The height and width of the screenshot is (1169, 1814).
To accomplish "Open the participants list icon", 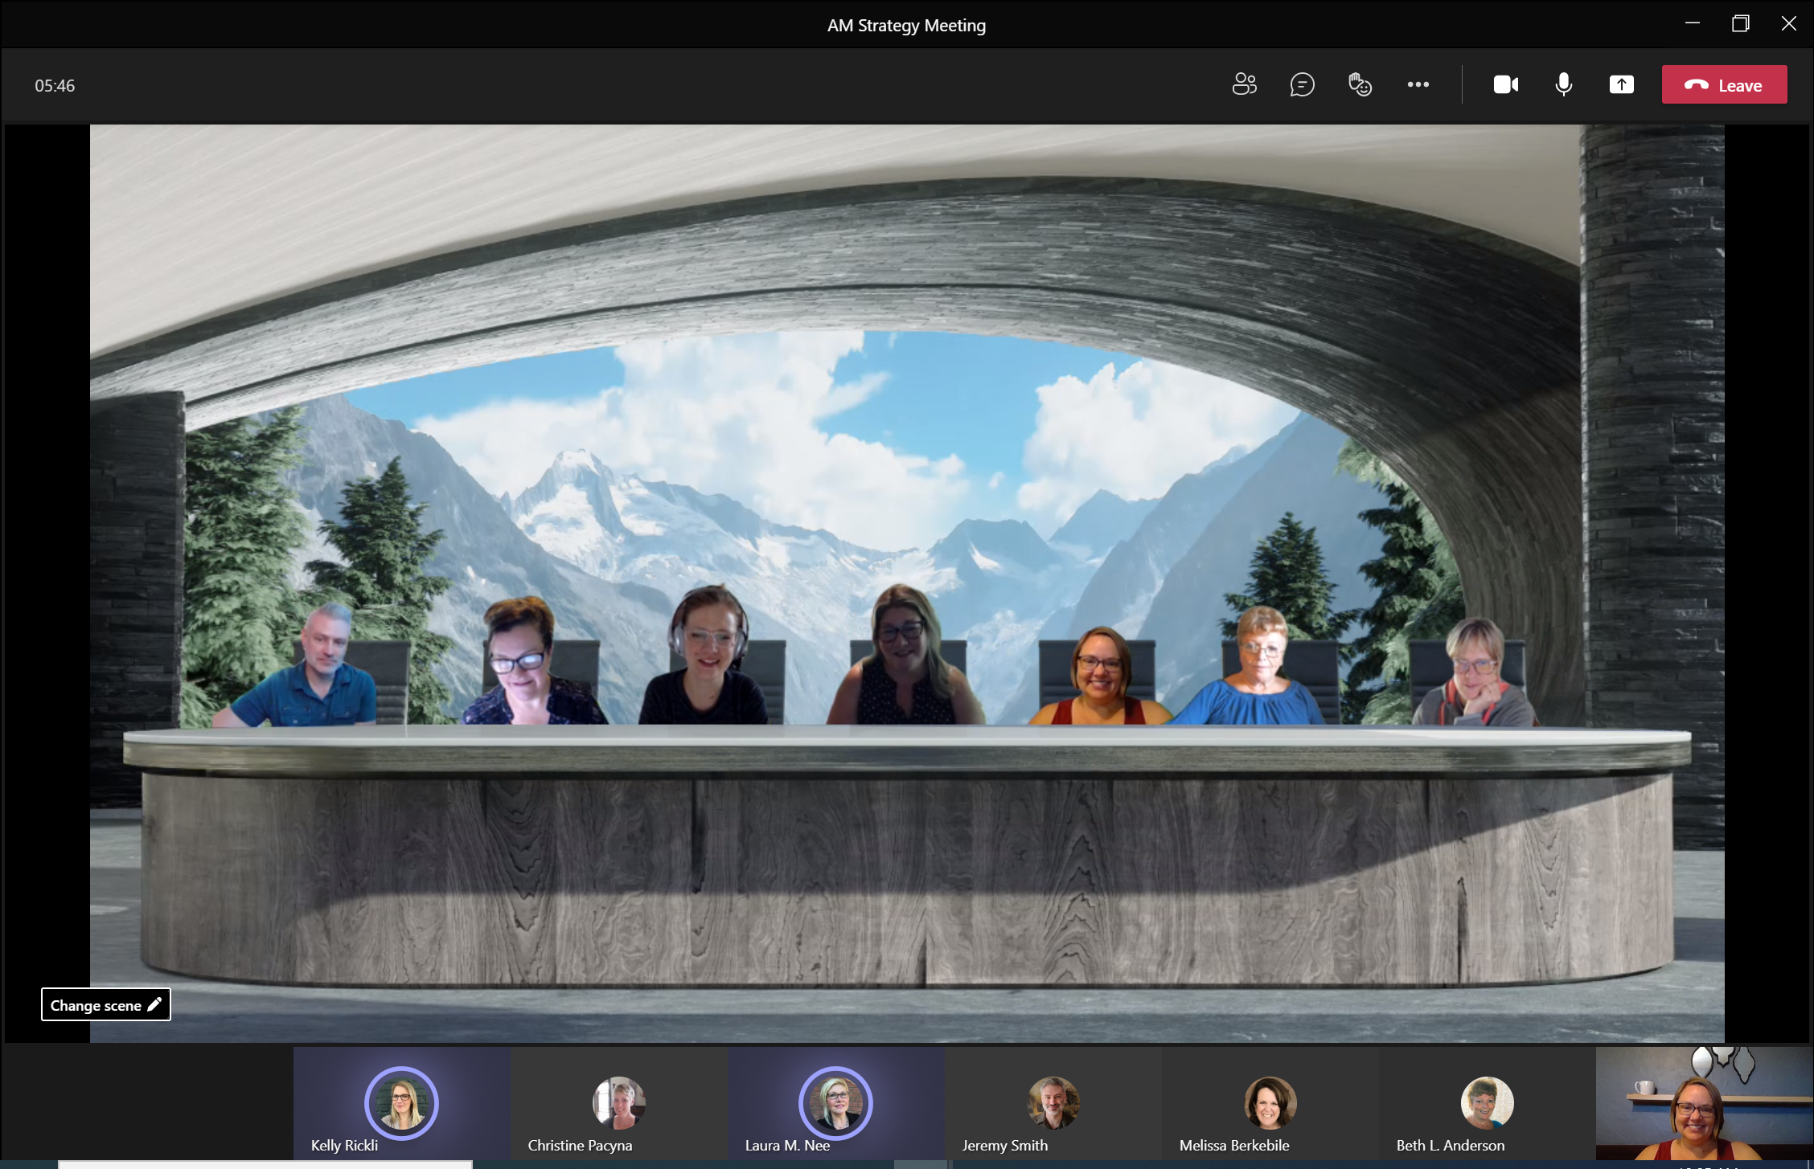I will click(1244, 84).
